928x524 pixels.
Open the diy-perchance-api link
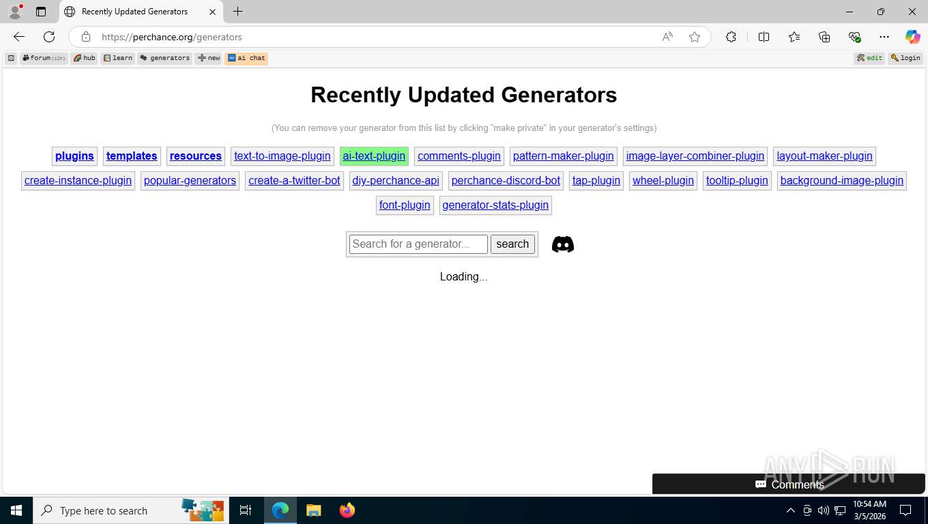[396, 181]
